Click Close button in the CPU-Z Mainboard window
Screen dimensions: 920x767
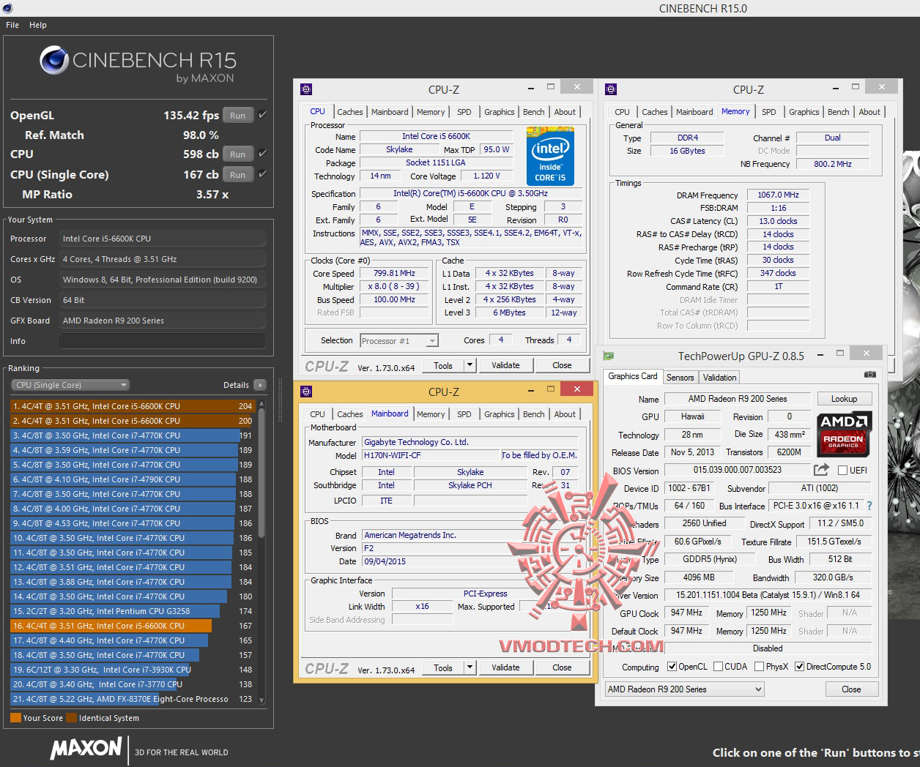[x=562, y=667]
